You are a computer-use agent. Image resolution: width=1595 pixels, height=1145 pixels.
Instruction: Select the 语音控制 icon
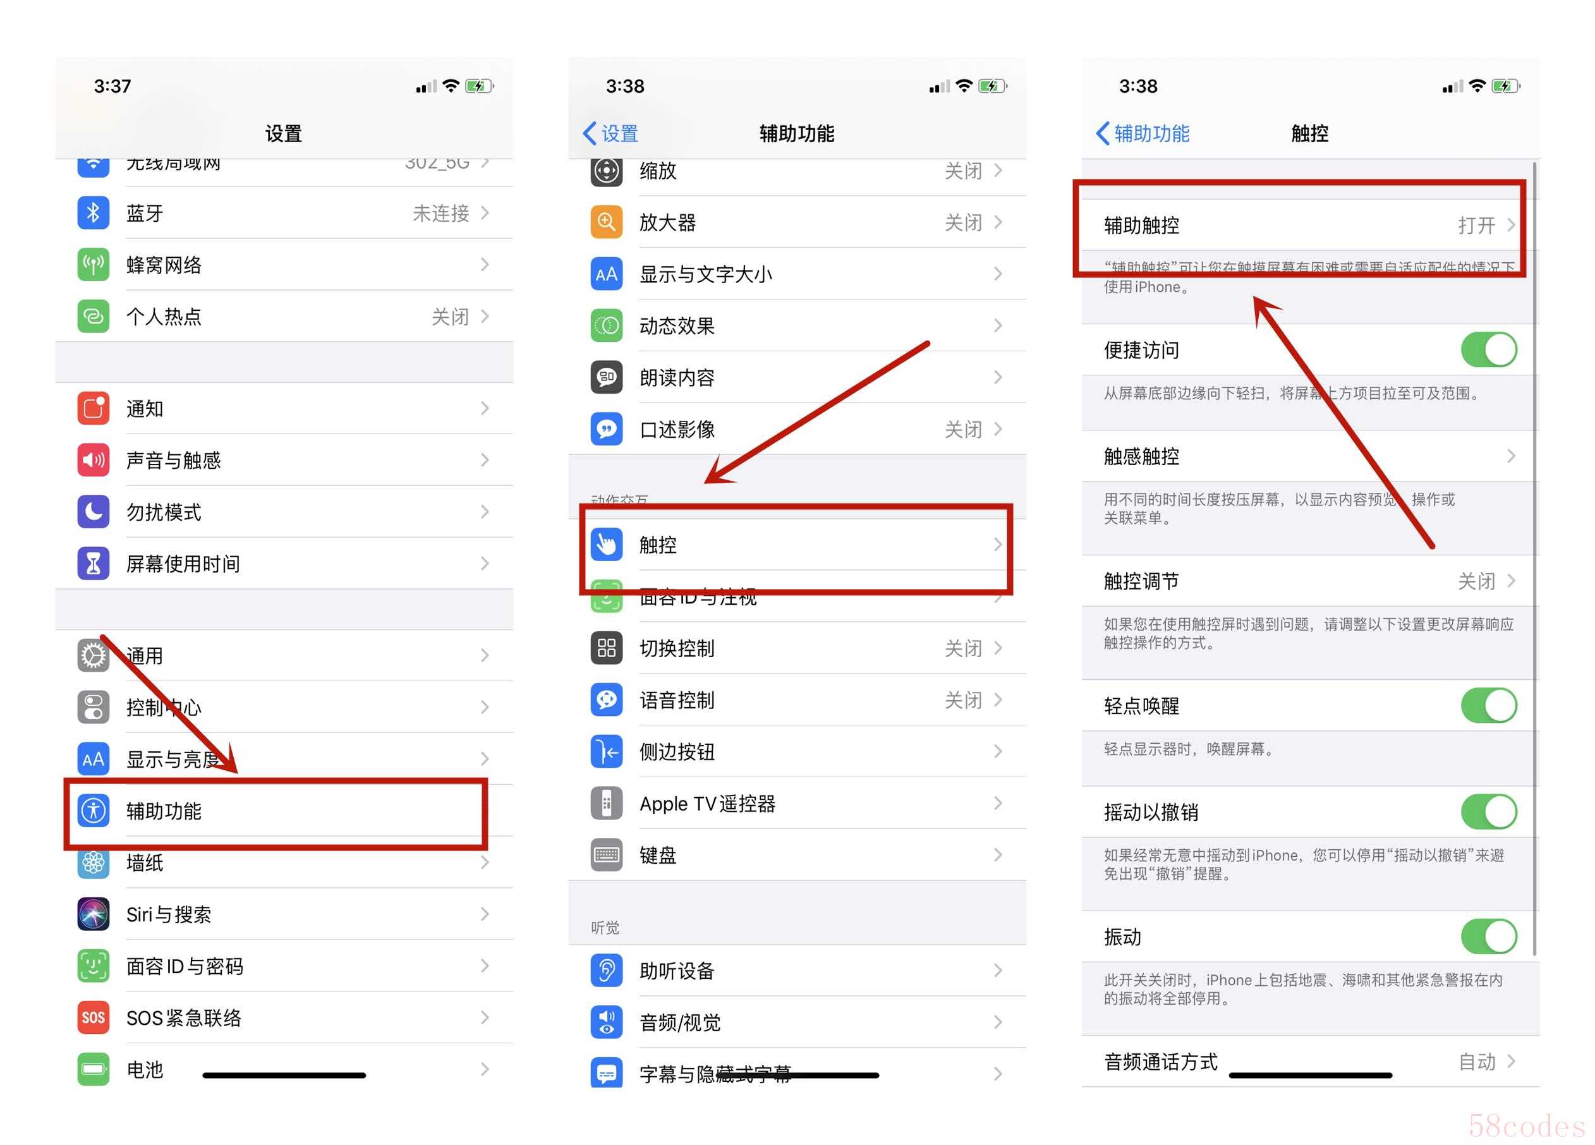pos(606,700)
